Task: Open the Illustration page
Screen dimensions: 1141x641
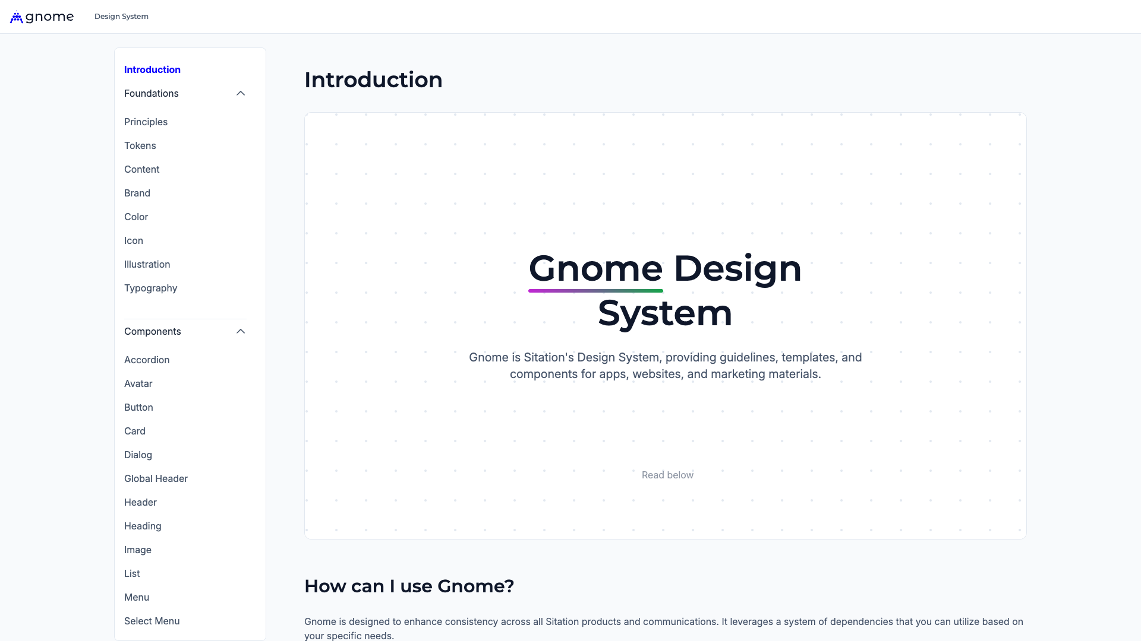Action: click(x=147, y=264)
